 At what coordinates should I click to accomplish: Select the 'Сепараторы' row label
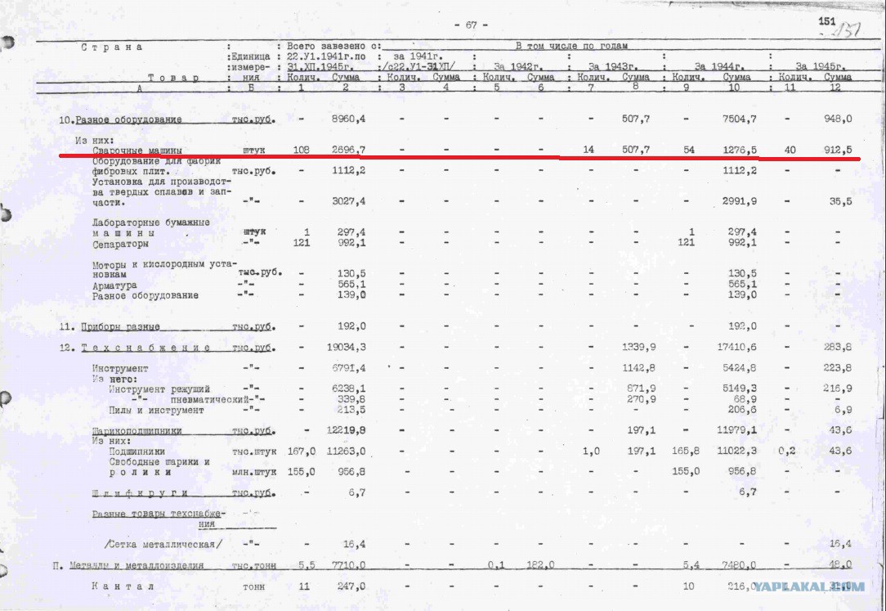coord(120,245)
